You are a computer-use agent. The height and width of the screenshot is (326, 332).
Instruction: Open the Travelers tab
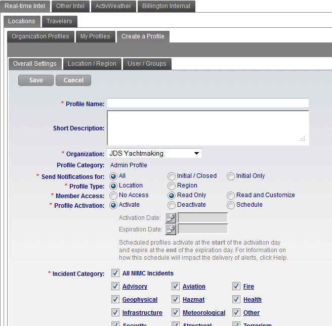tap(59, 21)
